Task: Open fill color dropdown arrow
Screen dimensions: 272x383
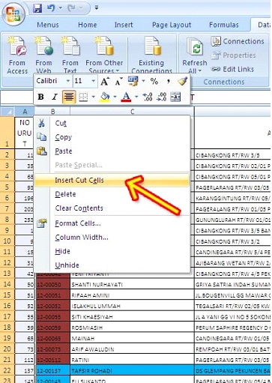Action: pyautogui.click(x=115, y=97)
